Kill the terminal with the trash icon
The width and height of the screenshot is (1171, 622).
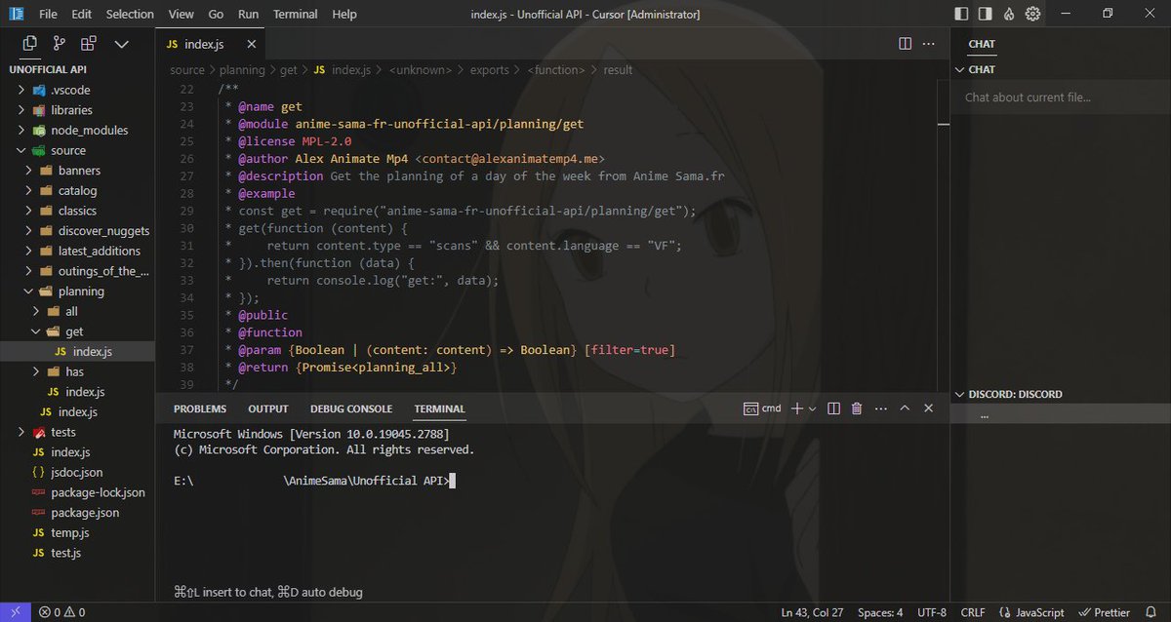coord(857,408)
